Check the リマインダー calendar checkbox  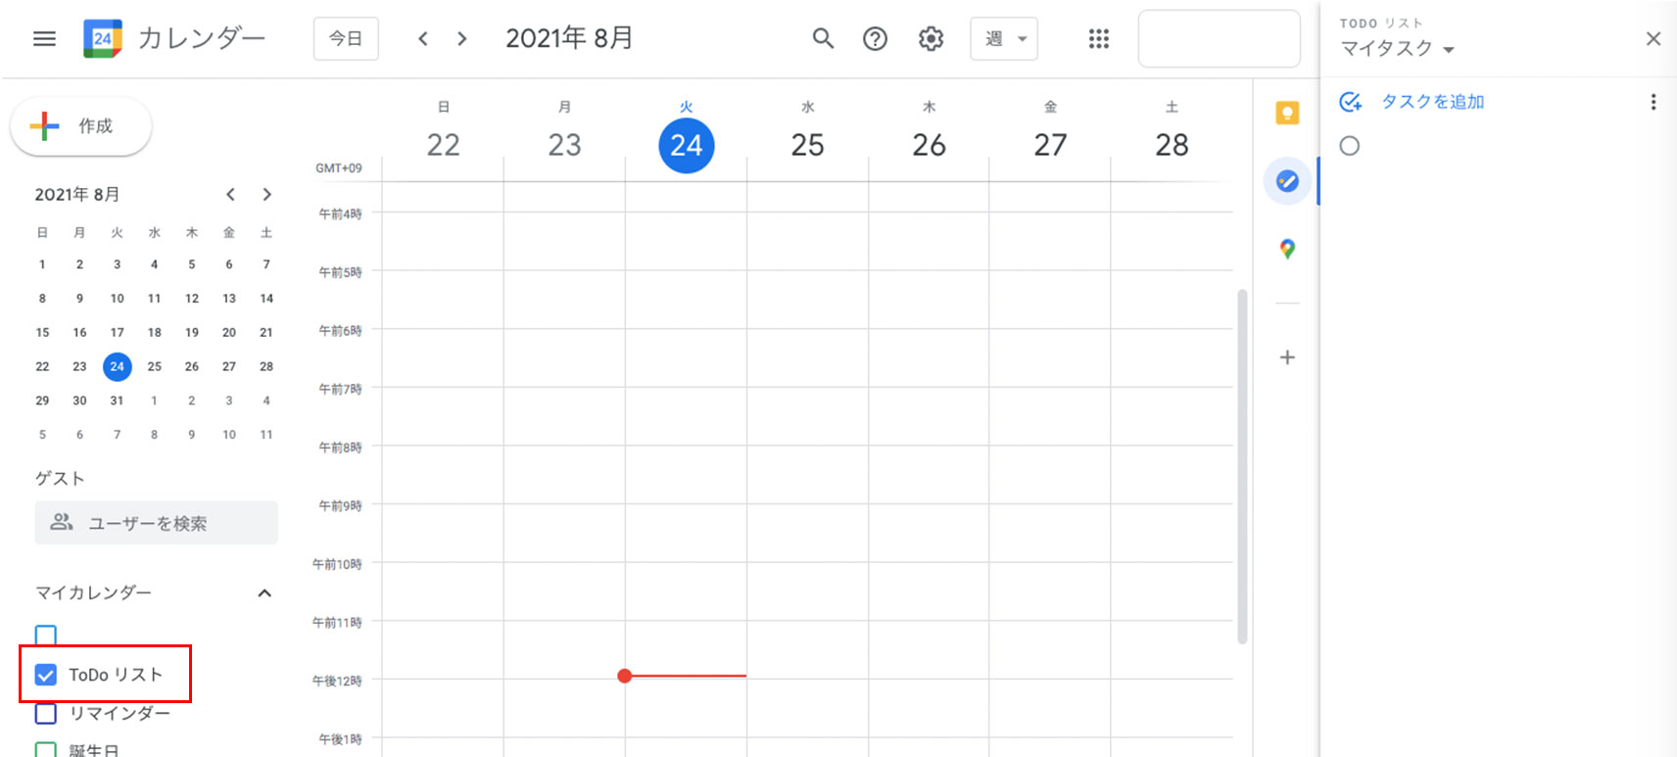pyautogui.click(x=46, y=713)
